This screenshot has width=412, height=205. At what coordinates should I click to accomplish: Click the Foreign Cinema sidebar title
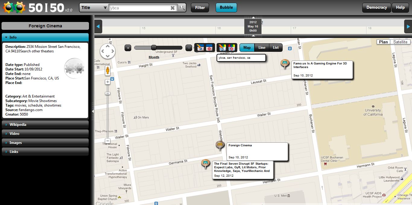[x=45, y=26]
